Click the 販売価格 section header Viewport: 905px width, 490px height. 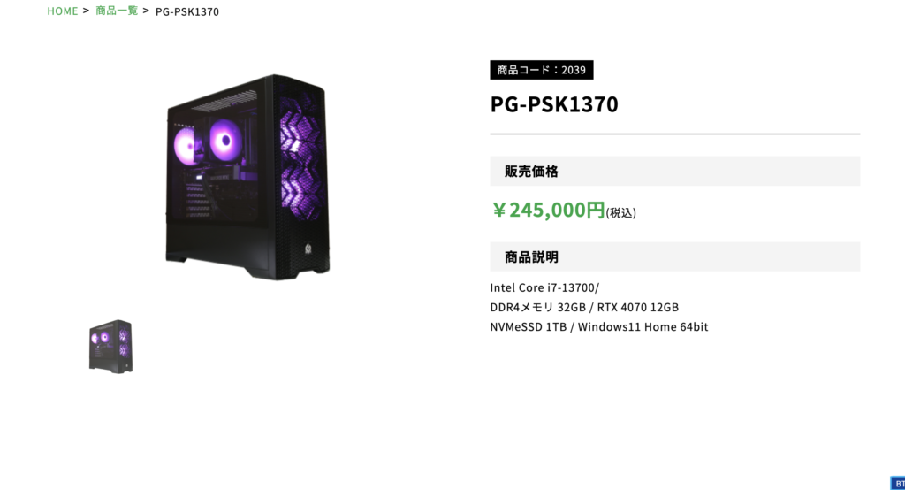pyautogui.click(x=674, y=171)
